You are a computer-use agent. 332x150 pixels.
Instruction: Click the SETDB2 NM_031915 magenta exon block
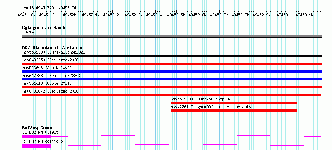point(37,137)
